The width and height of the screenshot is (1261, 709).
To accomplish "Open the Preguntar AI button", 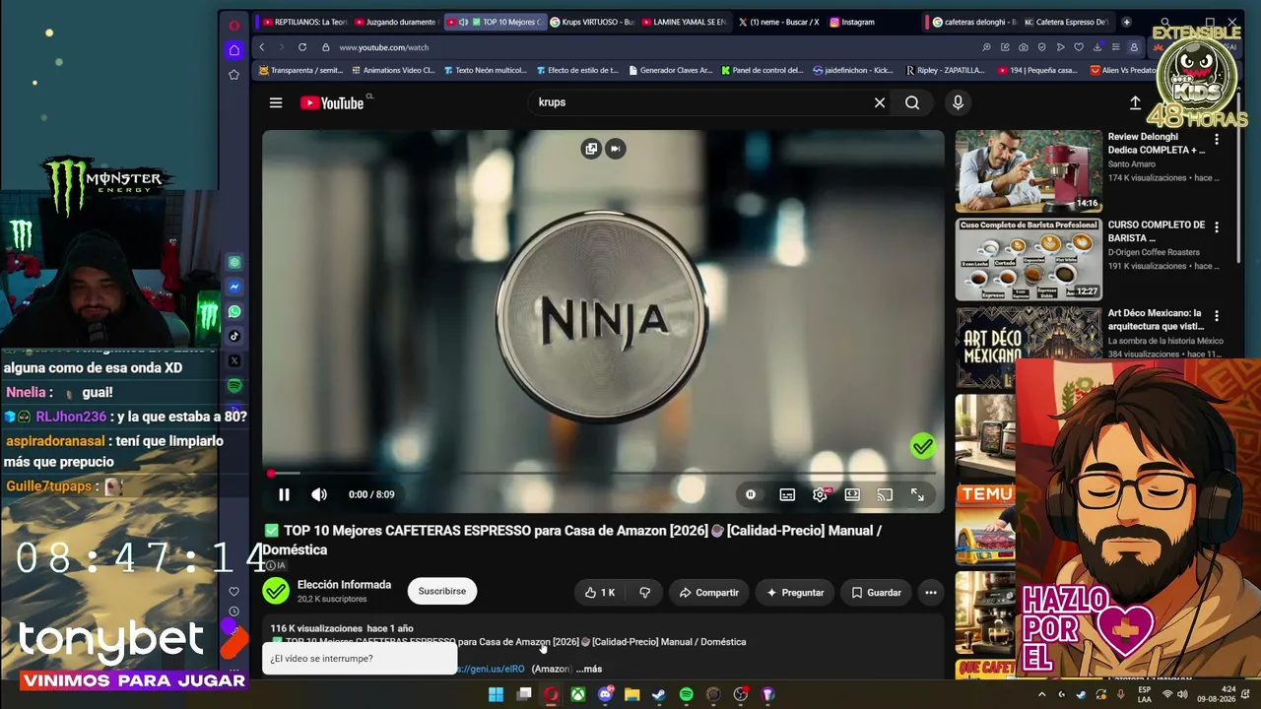I will 795,593.
